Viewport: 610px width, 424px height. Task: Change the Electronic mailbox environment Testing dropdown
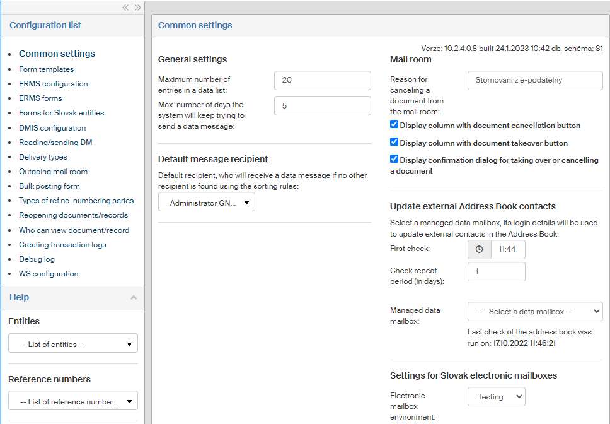496,397
